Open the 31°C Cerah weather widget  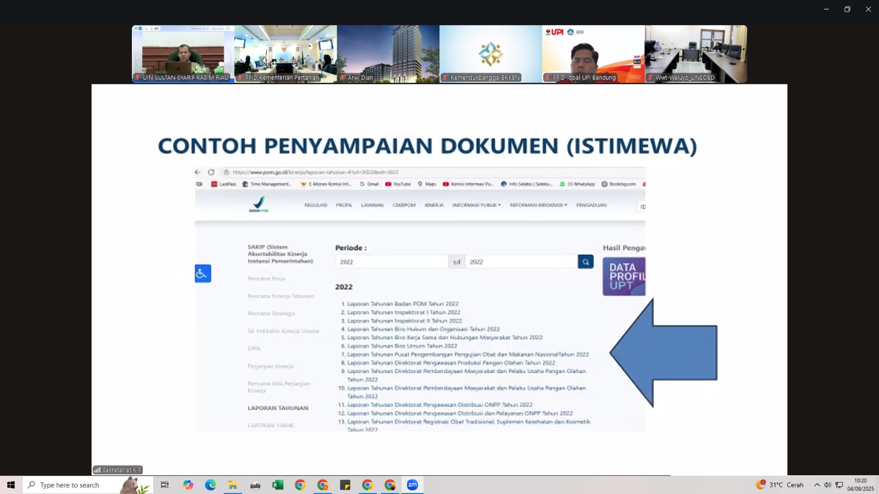[x=780, y=485]
